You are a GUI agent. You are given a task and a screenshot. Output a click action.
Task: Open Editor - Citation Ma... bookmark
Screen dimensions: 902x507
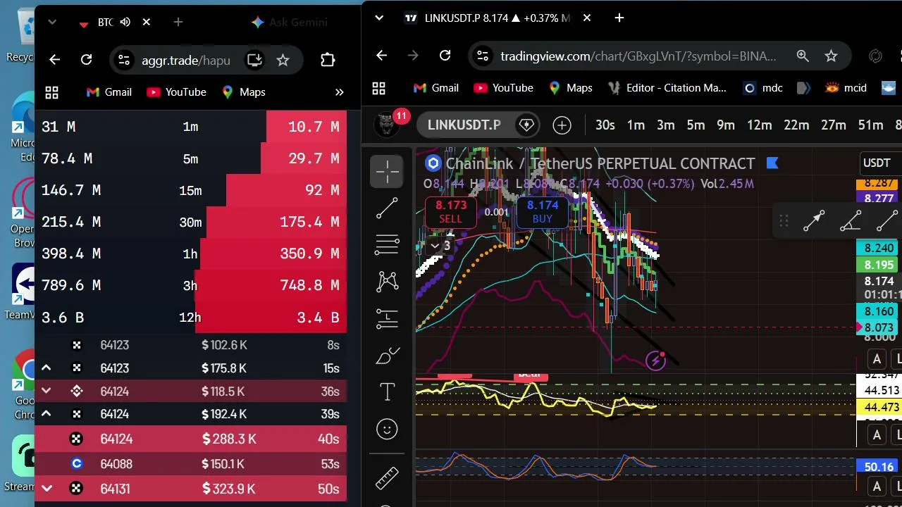tap(667, 88)
